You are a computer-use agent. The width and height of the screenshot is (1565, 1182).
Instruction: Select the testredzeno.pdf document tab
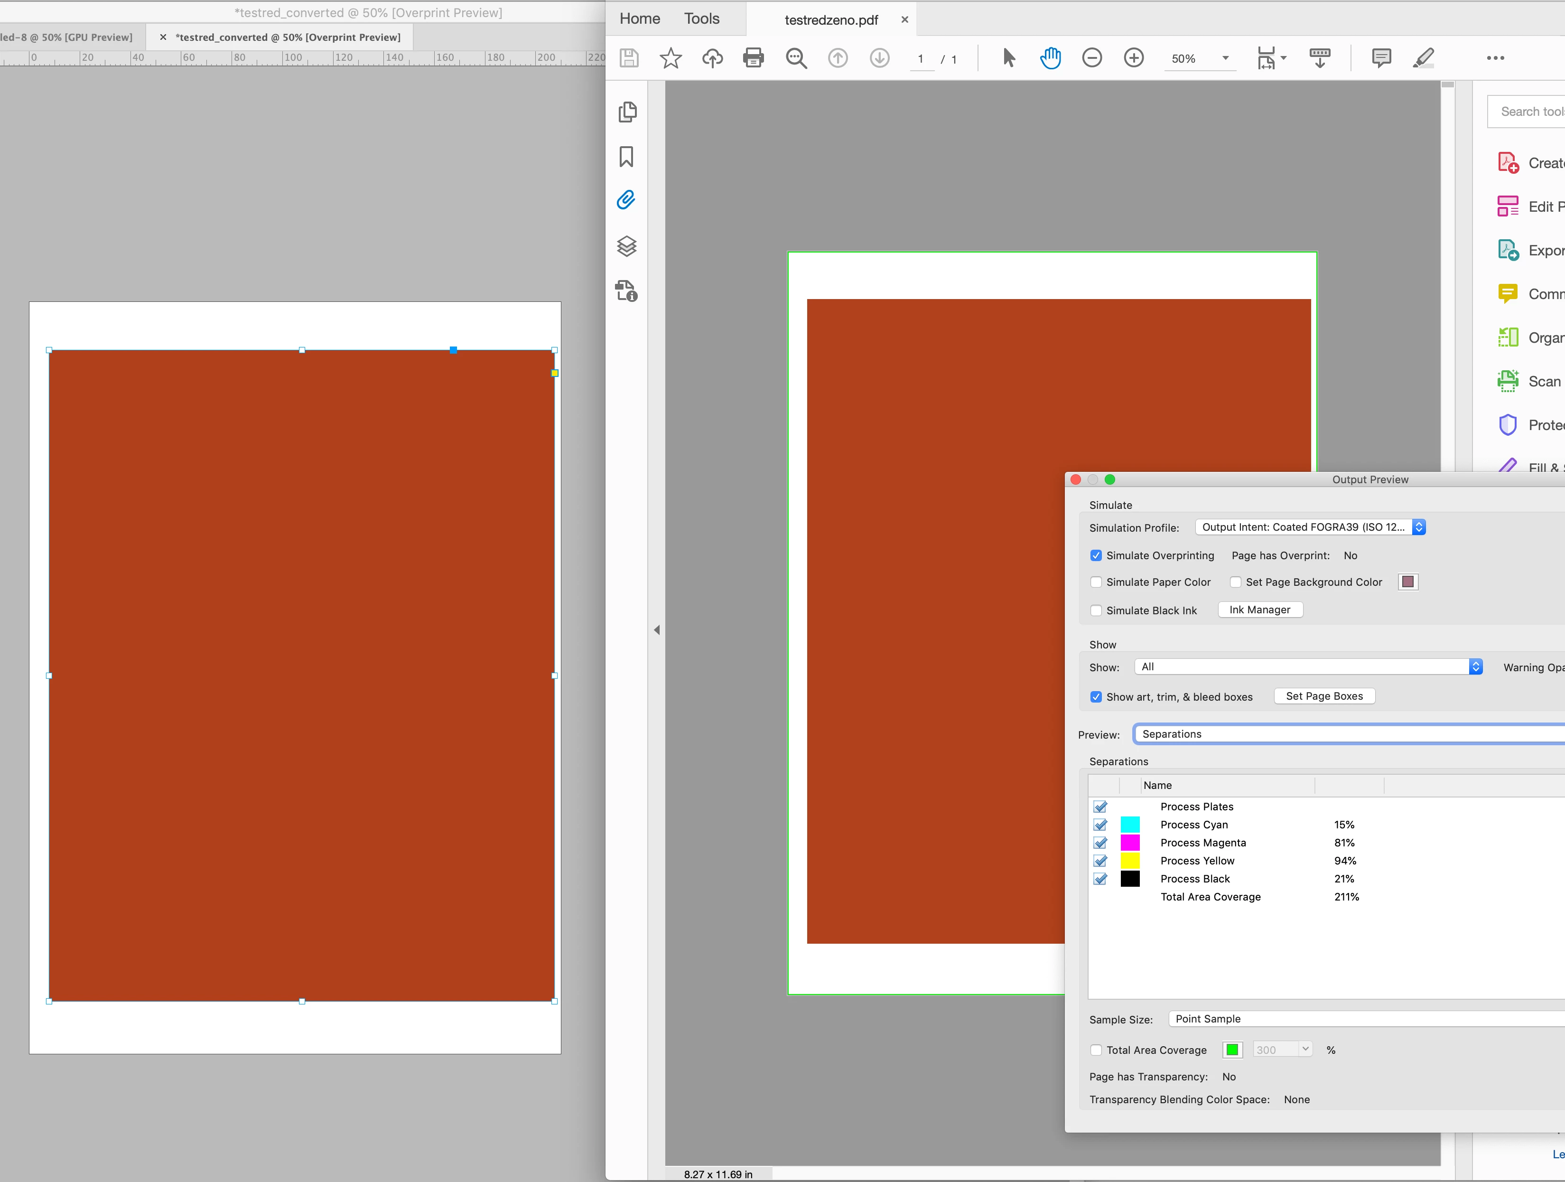click(x=831, y=20)
